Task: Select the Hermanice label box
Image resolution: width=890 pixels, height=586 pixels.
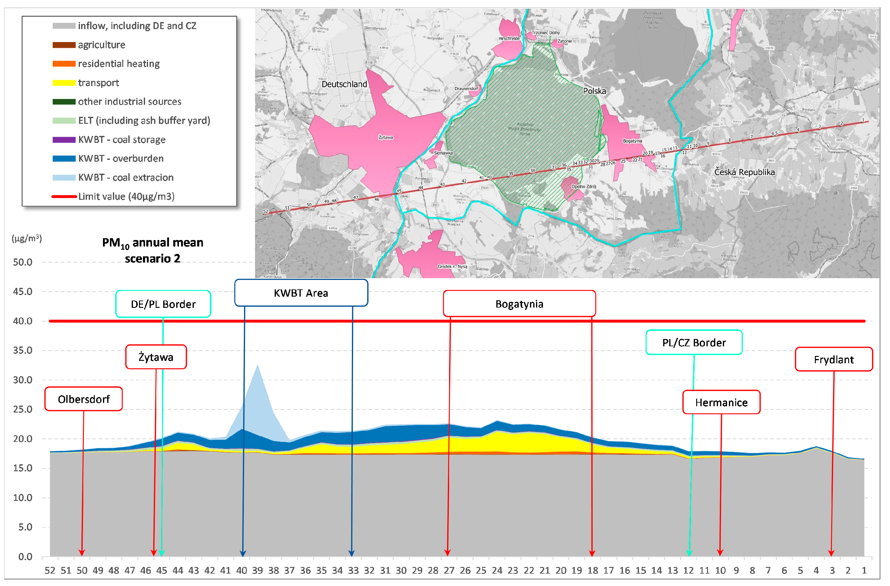Action: tap(721, 403)
